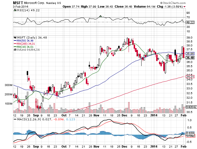197x149 pixels.
Task: Select the 36.98 MA price axis tag
Action: coord(190,53)
